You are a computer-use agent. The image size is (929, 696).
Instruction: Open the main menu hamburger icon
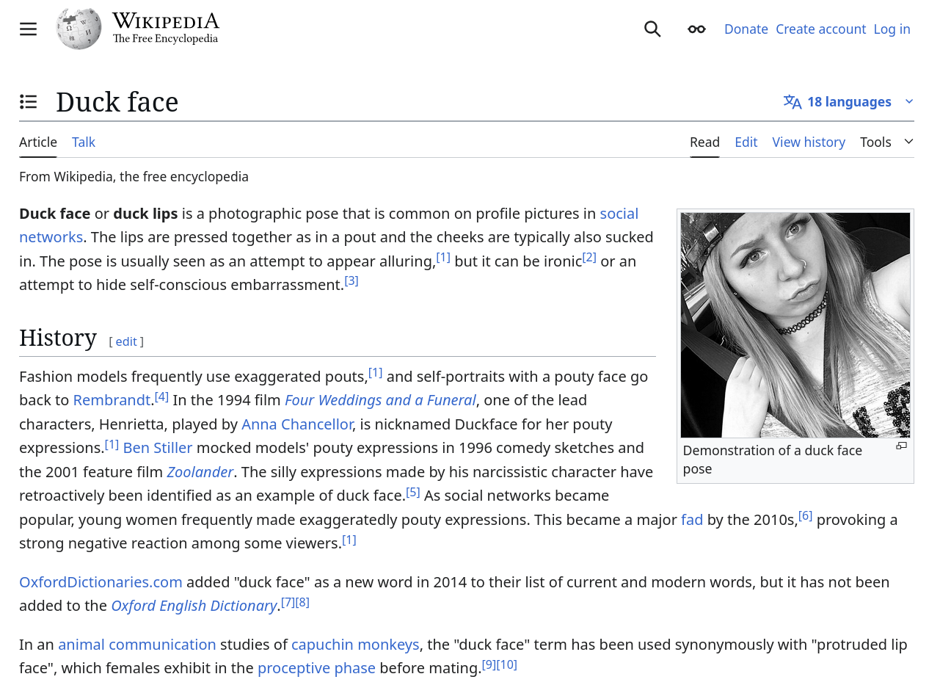pyautogui.click(x=28, y=29)
